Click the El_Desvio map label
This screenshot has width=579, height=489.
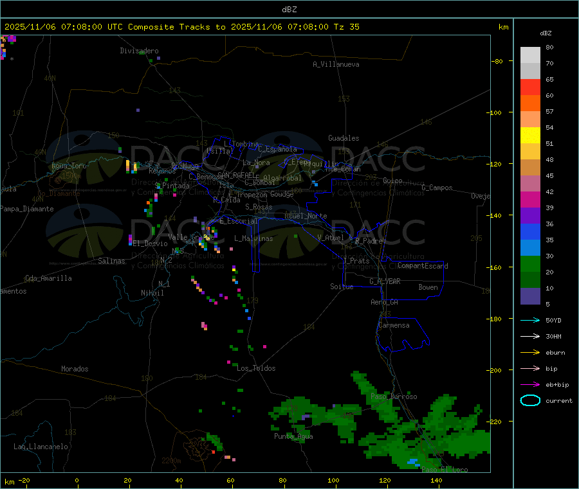(151, 244)
